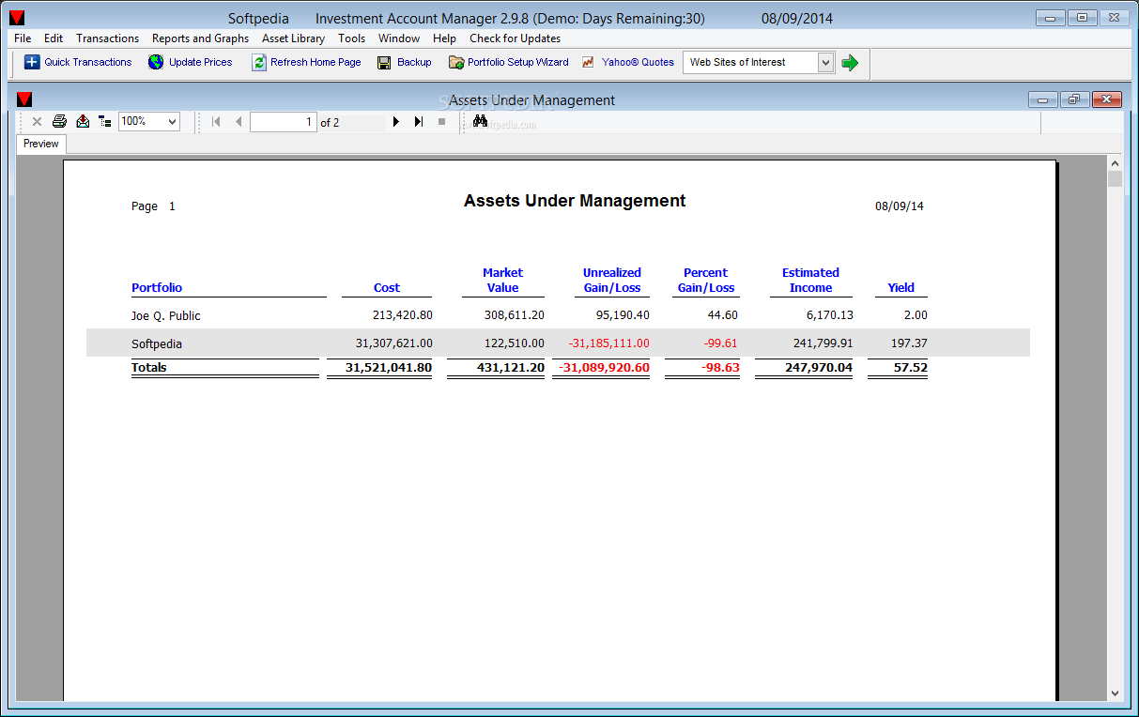Open the Portfolio Setup Wizard icon

456,62
